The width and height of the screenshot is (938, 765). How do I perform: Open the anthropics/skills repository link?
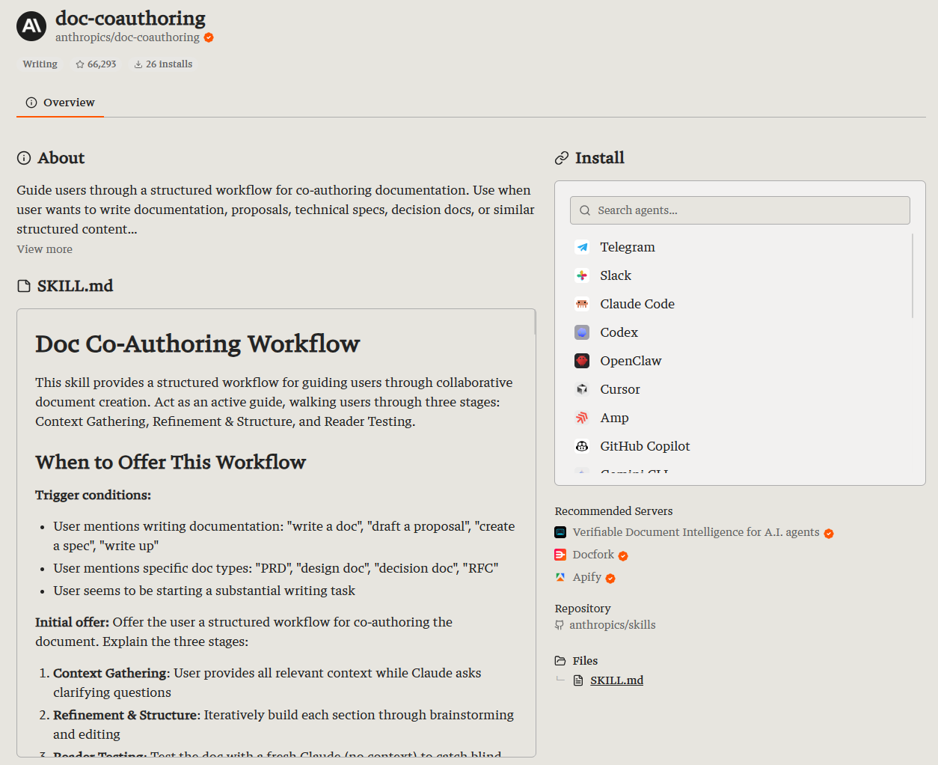click(x=612, y=625)
